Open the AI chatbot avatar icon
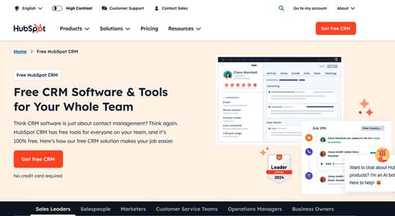Viewport: 395px width, 216px height. pos(382,155)
